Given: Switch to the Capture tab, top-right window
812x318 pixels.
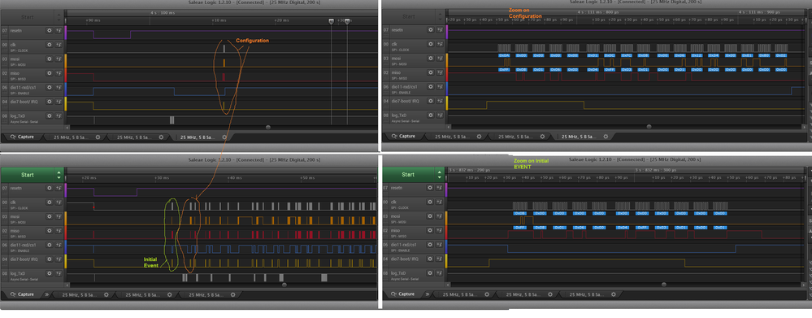Looking at the screenshot, I should point(402,137).
